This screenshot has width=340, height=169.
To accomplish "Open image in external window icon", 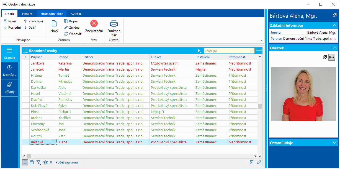I will tap(325, 57).
